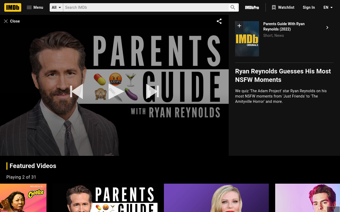Click the 'Short, News' genre text

[274, 36]
